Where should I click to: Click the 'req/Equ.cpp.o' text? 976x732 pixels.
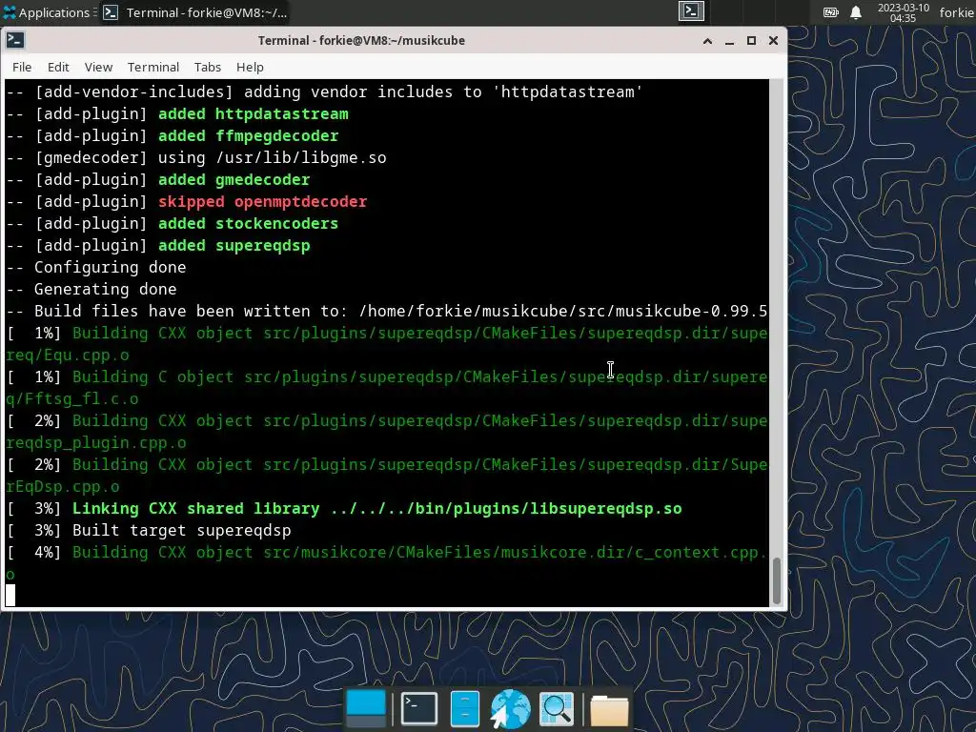(68, 355)
